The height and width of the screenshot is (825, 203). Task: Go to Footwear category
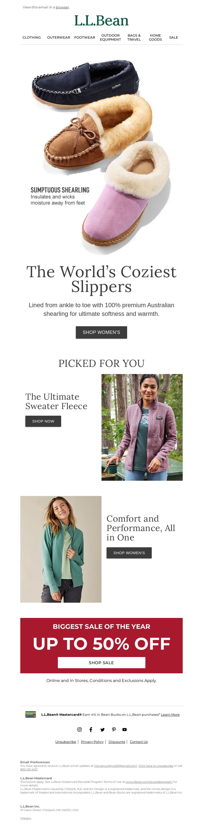click(x=85, y=37)
